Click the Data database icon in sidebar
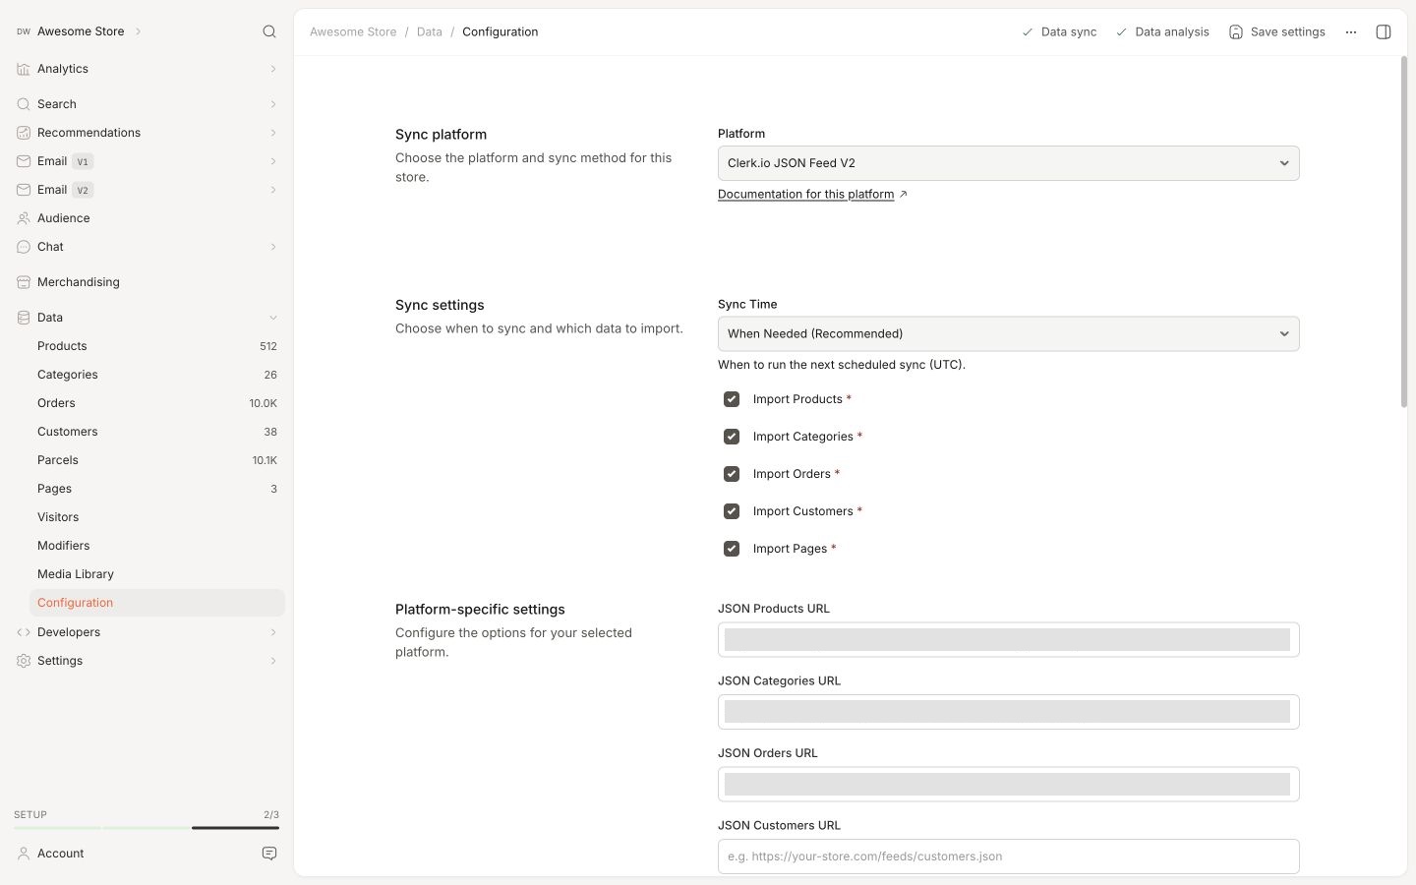The height and width of the screenshot is (885, 1416). tap(24, 318)
